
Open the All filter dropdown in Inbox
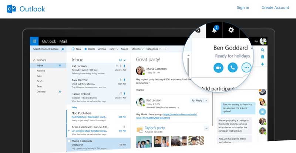(x=122, y=60)
